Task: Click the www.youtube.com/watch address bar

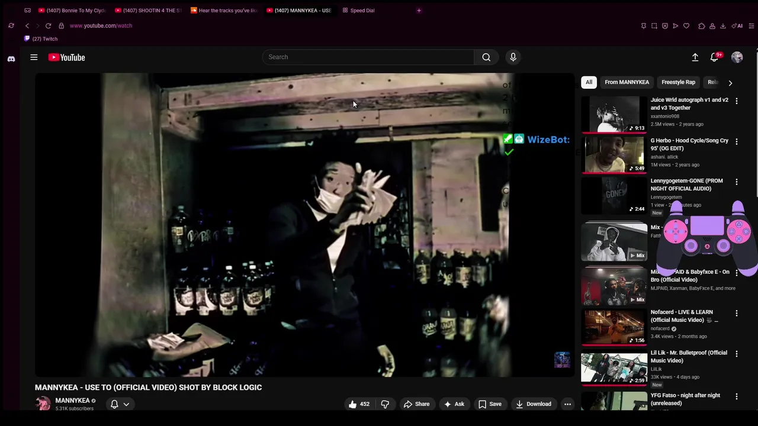Action: click(x=101, y=25)
